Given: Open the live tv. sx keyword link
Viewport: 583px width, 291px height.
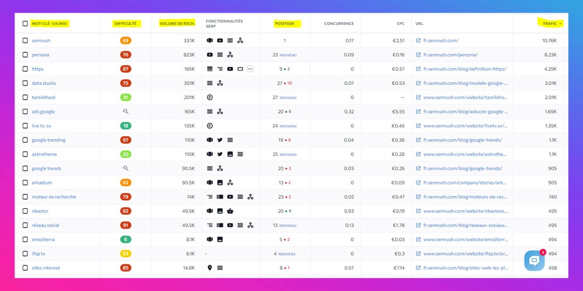Looking at the screenshot, I should pyautogui.click(x=41, y=126).
